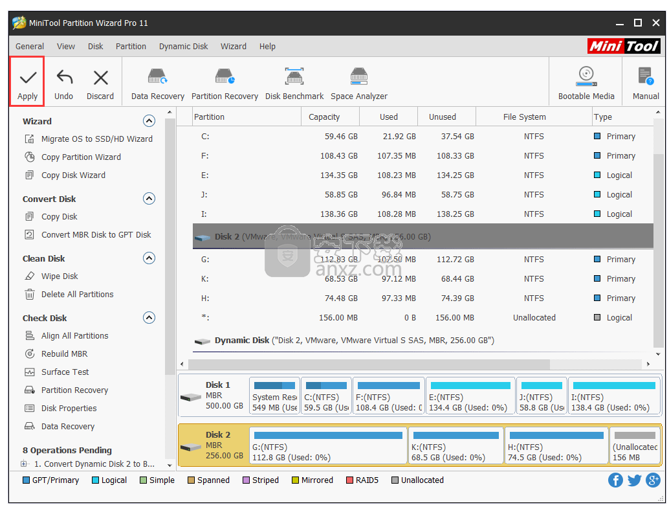
Task: Open the Help menu
Action: pyautogui.click(x=267, y=46)
